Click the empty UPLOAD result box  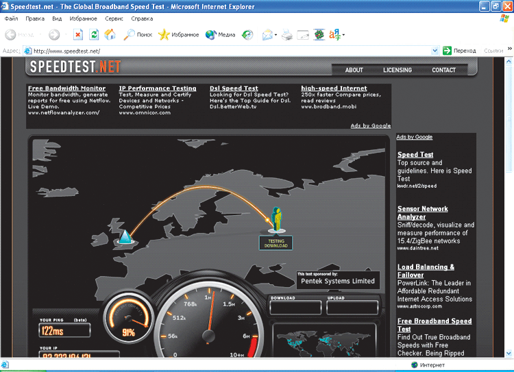click(352, 308)
